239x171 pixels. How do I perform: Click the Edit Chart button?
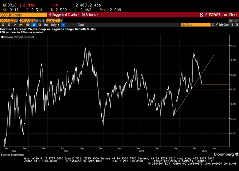point(223,25)
